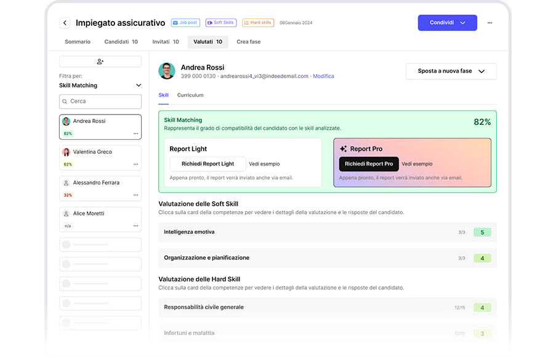The width and height of the screenshot is (556, 357).
Task: Click Valentina Greco's avatar in the list
Action: [x=66, y=152]
